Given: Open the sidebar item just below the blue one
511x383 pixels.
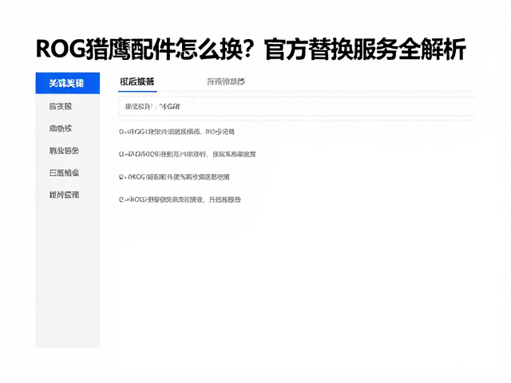Looking at the screenshot, I should (x=61, y=106).
